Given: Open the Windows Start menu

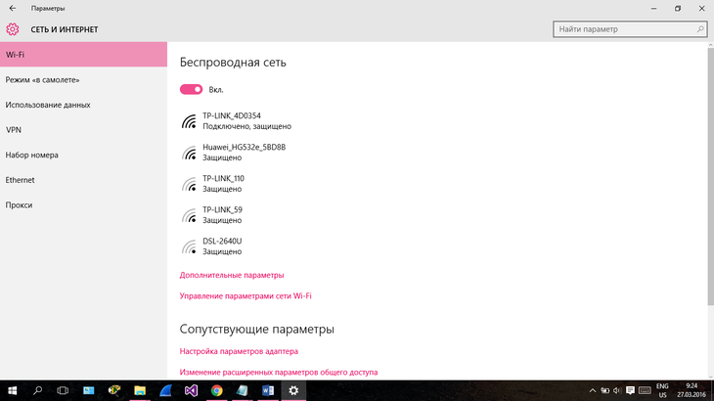Looking at the screenshot, I should (13, 390).
